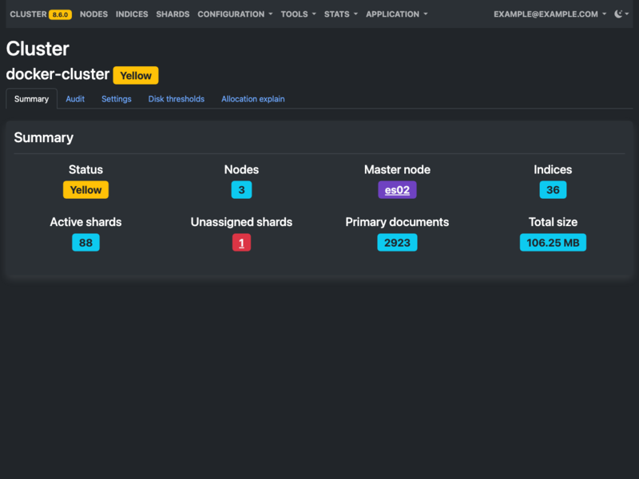This screenshot has height=479, width=639.
Task: Open the Allocation explain tab
Action: [x=252, y=98]
